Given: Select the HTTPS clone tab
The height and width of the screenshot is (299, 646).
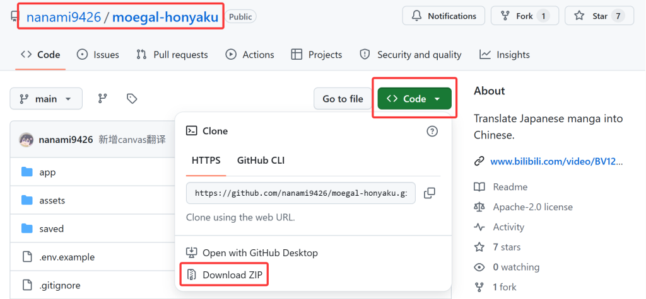Looking at the screenshot, I should coord(205,161).
